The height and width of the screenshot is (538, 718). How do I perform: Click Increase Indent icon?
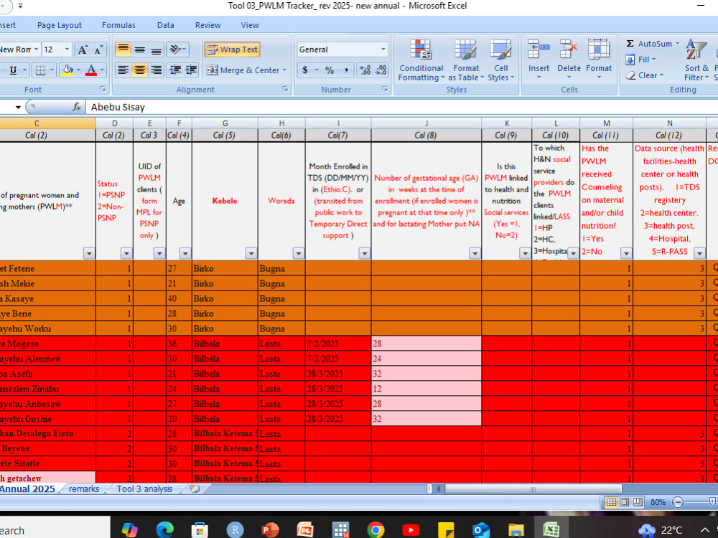coord(191,70)
